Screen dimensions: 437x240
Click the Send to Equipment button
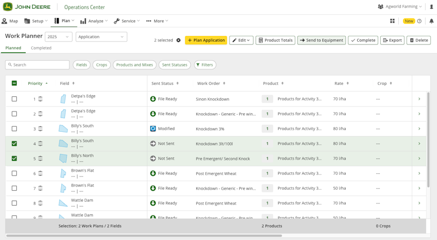321,40
